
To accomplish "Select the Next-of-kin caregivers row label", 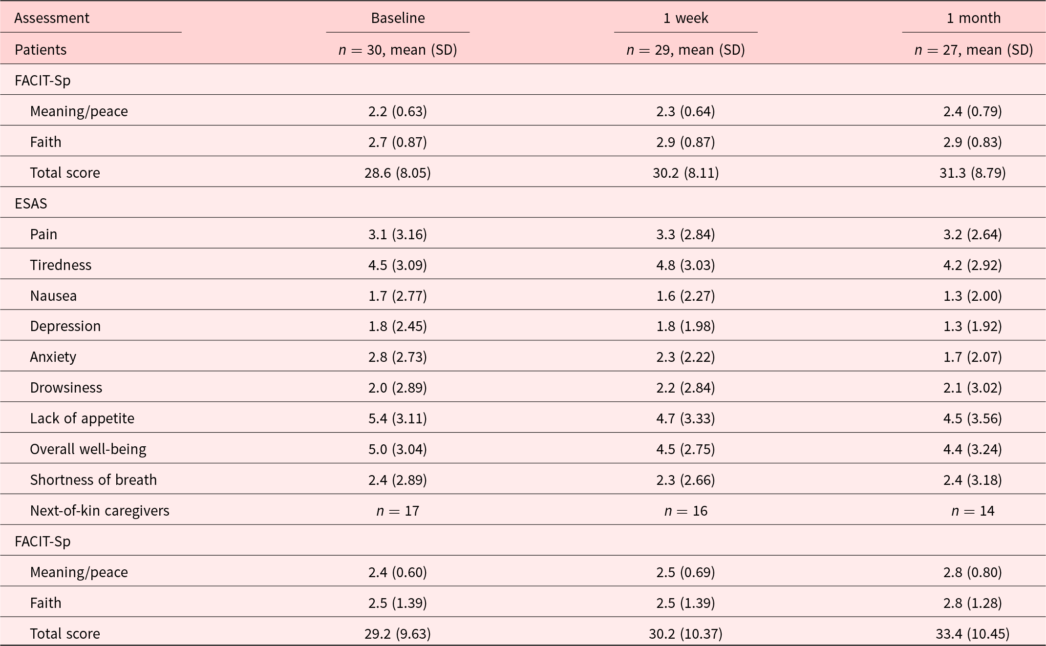I will click(100, 511).
